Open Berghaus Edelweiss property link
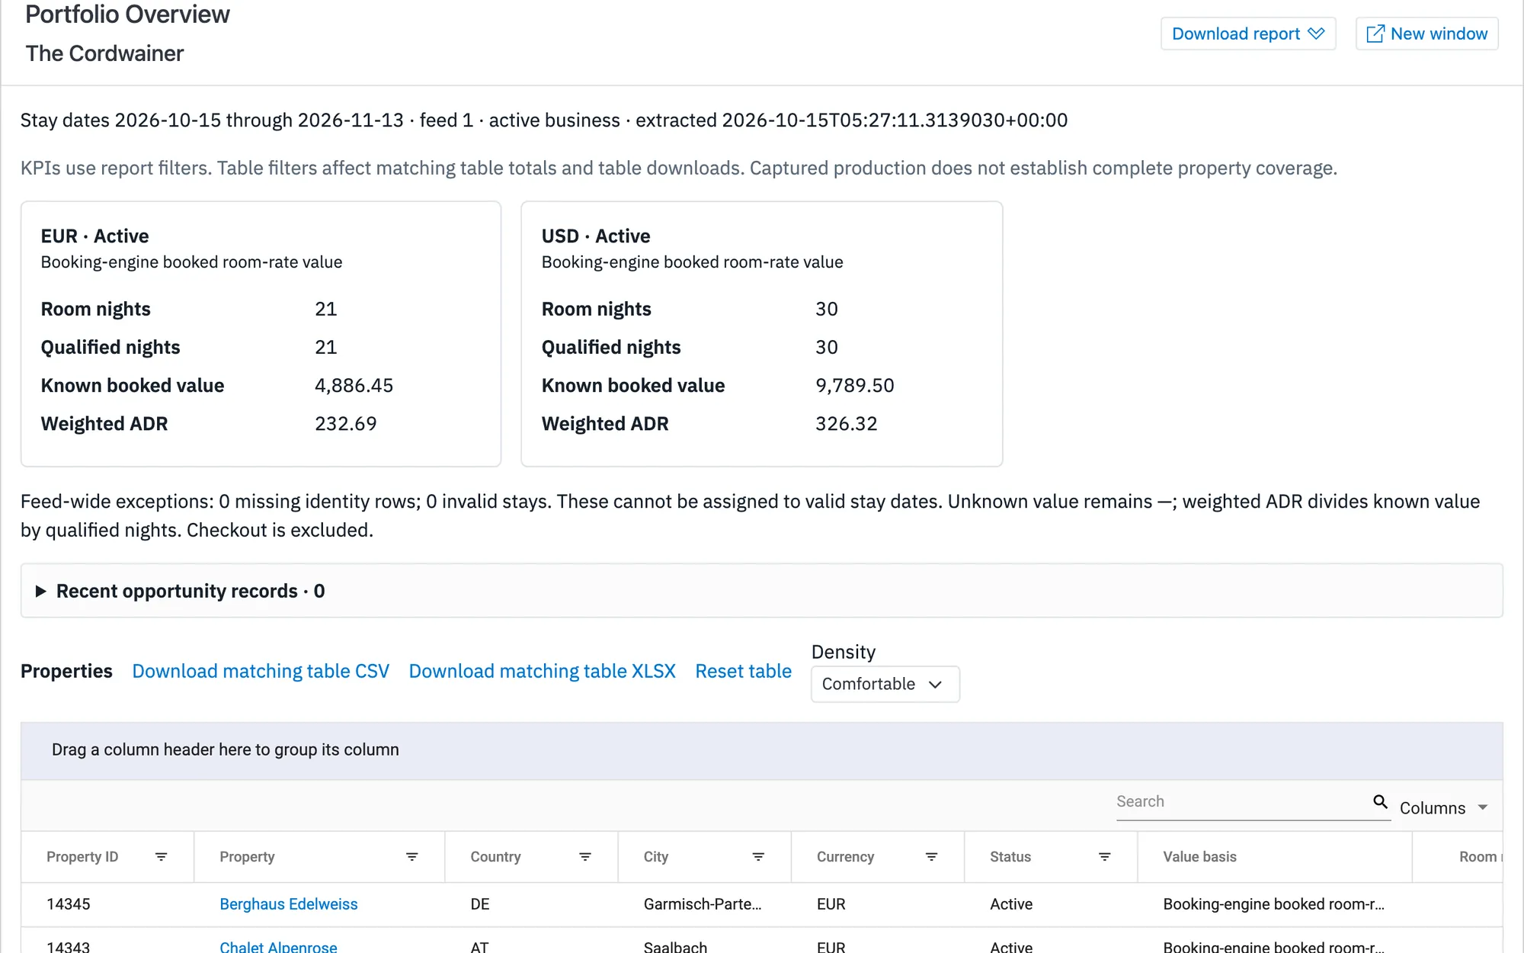 coord(288,904)
